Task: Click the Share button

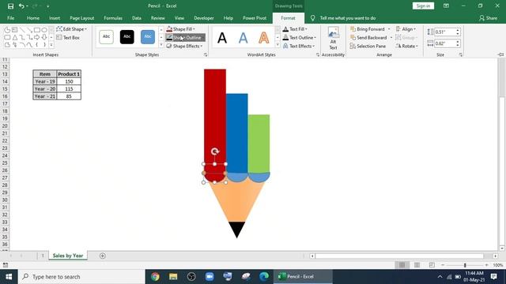Action: click(x=489, y=18)
